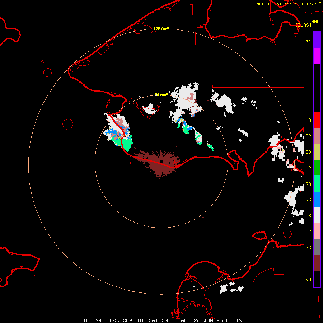Select the BI legend label
Image resolution: width=323 pixels, height=323 pixels.
(308, 263)
